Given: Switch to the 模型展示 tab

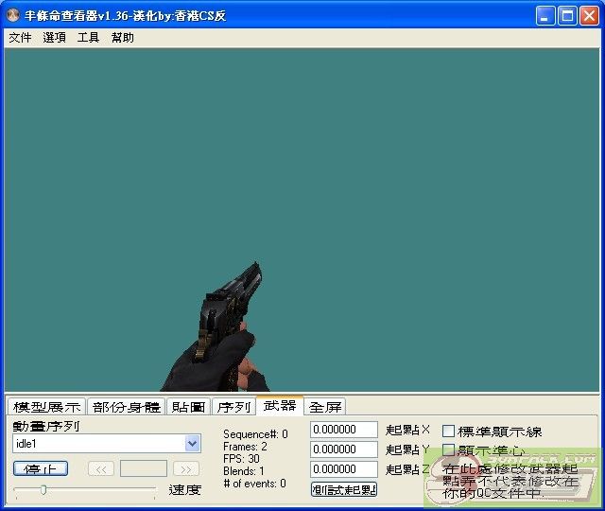Looking at the screenshot, I should point(46,407).
